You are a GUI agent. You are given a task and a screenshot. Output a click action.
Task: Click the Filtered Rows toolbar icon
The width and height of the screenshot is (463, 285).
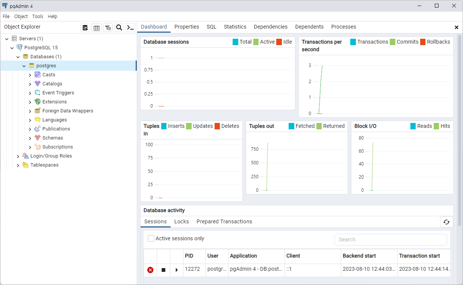[x=108, y=27]
